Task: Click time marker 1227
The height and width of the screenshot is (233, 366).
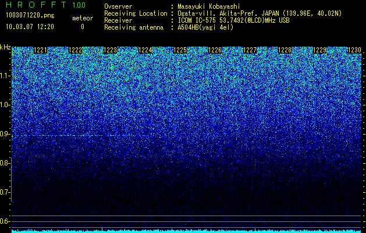Action: click(x=250, y=50)
